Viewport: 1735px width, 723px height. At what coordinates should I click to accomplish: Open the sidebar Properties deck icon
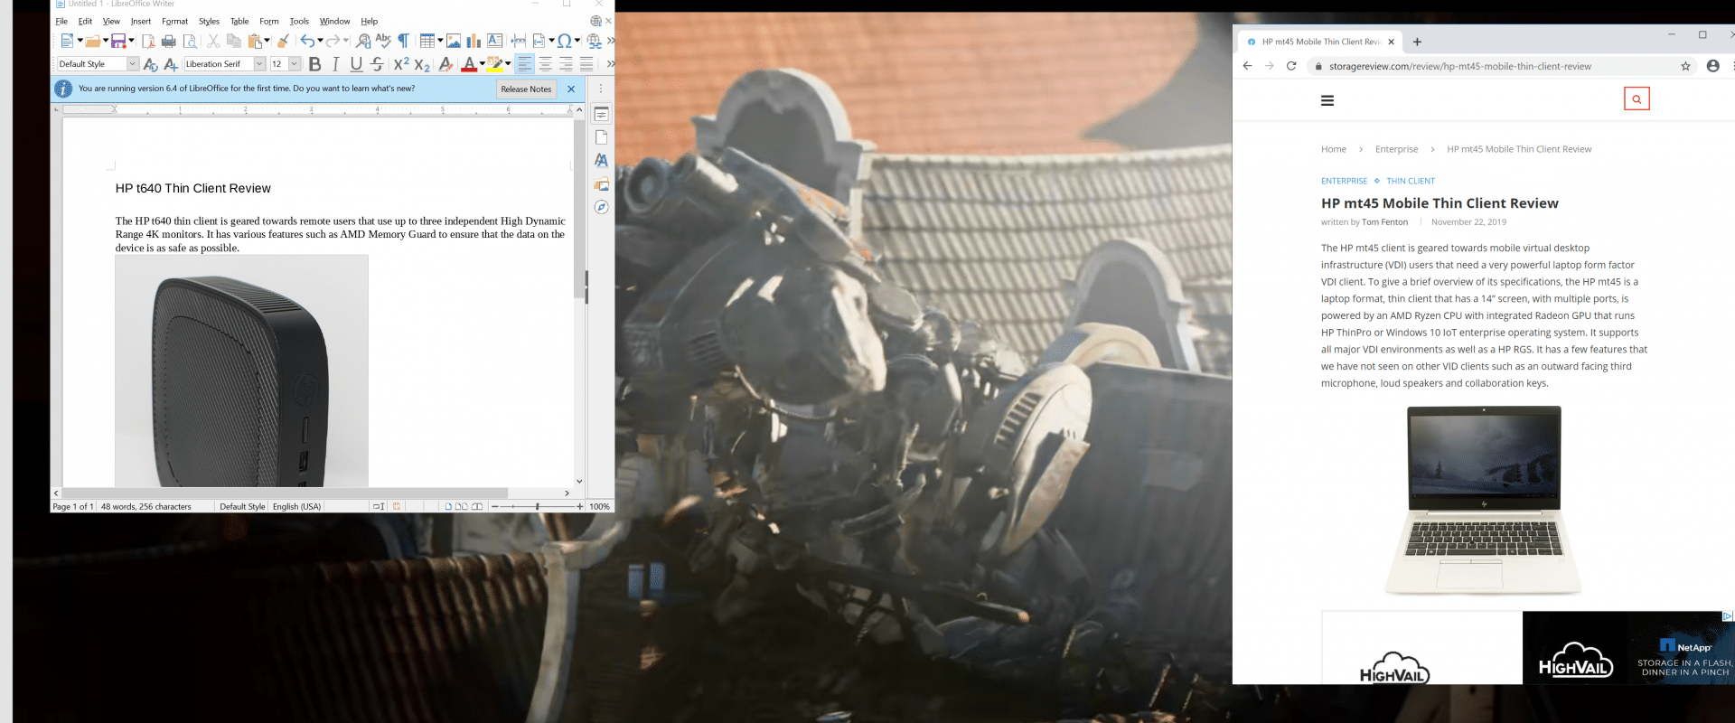601,114
